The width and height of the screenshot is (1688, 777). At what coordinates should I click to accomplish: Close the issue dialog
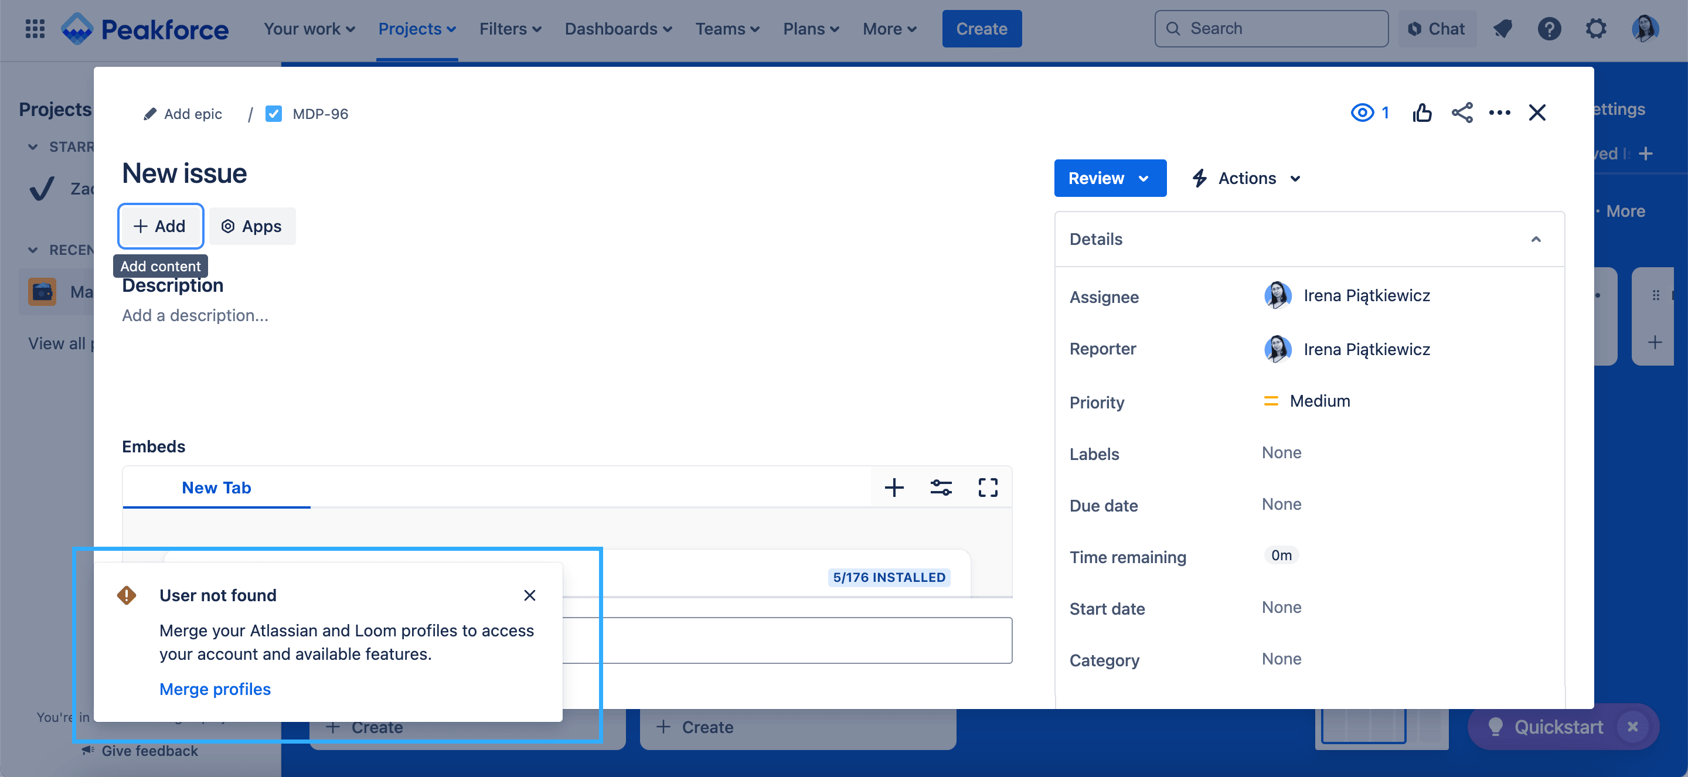click(1537, 113)
